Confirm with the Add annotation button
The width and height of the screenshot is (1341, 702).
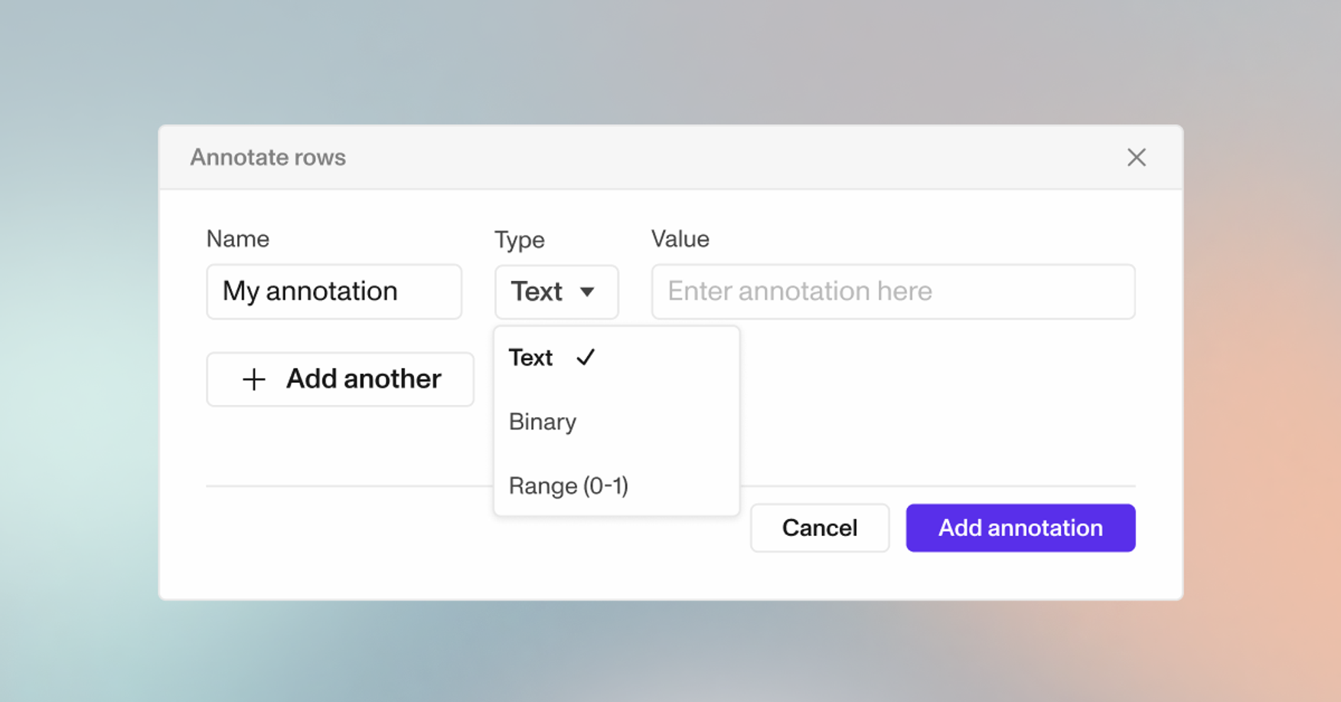1020,527
